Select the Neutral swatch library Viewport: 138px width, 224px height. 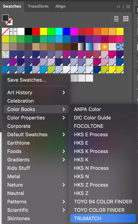(36, 193)
